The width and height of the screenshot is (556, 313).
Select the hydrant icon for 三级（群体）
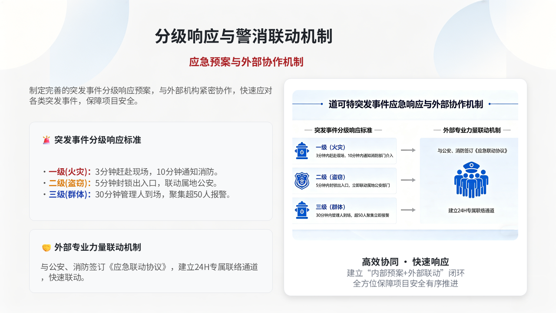click(x=301, y=210)
